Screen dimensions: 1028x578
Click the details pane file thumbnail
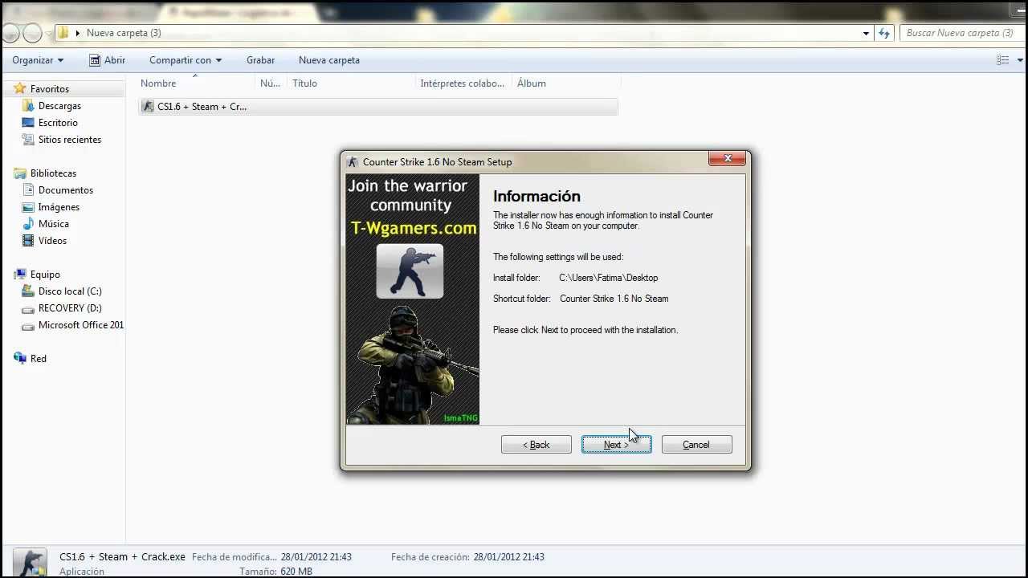click(x=31, y=562)
